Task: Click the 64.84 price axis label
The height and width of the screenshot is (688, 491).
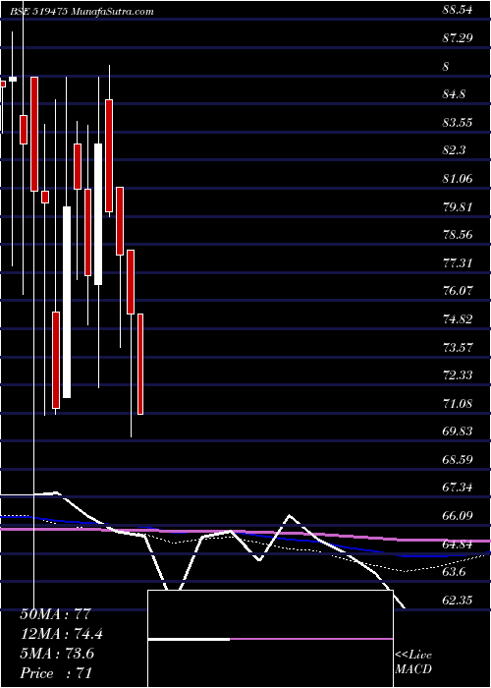Action: pos(458,545)
